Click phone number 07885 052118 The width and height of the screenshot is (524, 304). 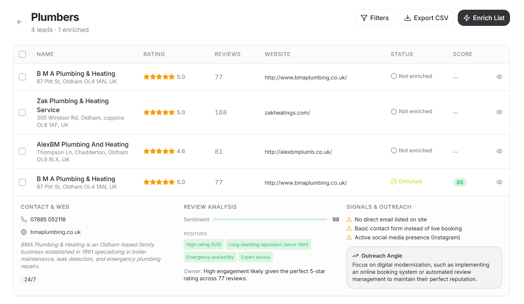point(48,220)
